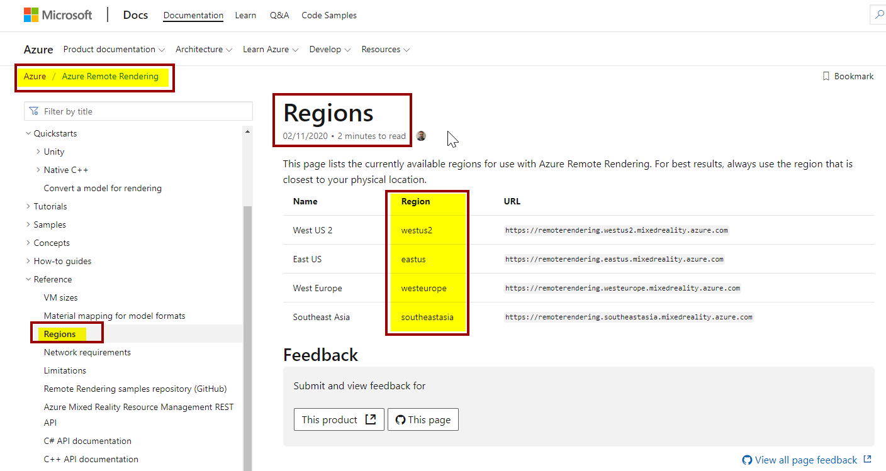This screenshot has width=886, height=471.
Task: Click the GitHub icon beside View all page feedback
Action: [x=747, y=460]
